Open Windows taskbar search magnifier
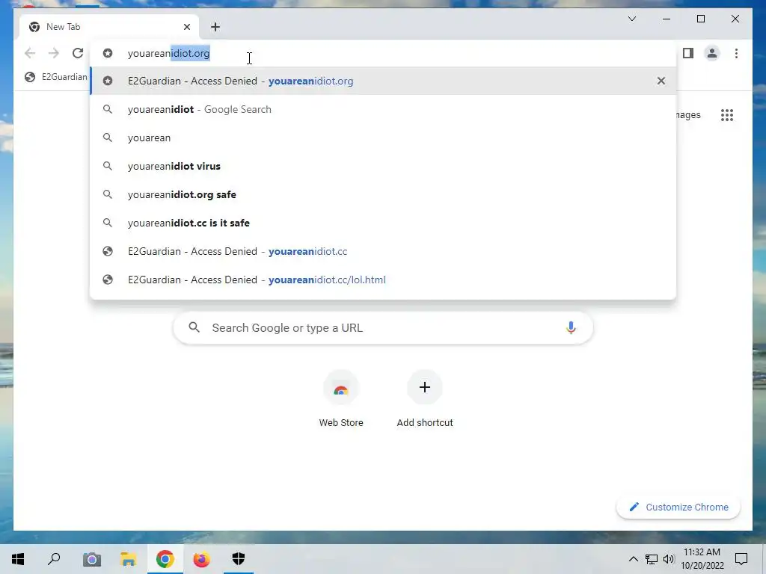Viewport: 766px width, 574px height. [54, 559]
